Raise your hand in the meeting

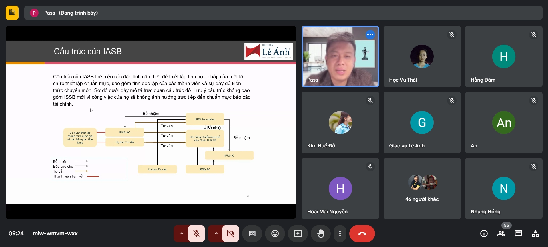[x=321, y=234]
